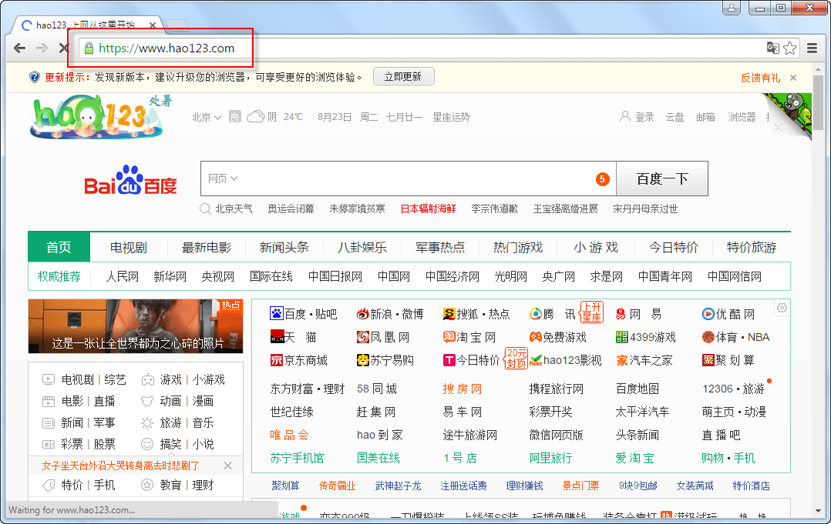This screenshot has height=524, width=831.
Task: Switch to the 军事热点 tab
Action: 440,247
